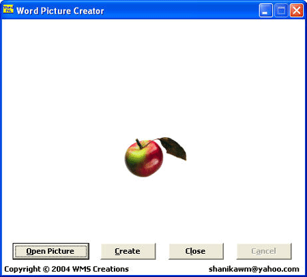Click the blank white canvas left of the apple

click(x=63, y=157)
